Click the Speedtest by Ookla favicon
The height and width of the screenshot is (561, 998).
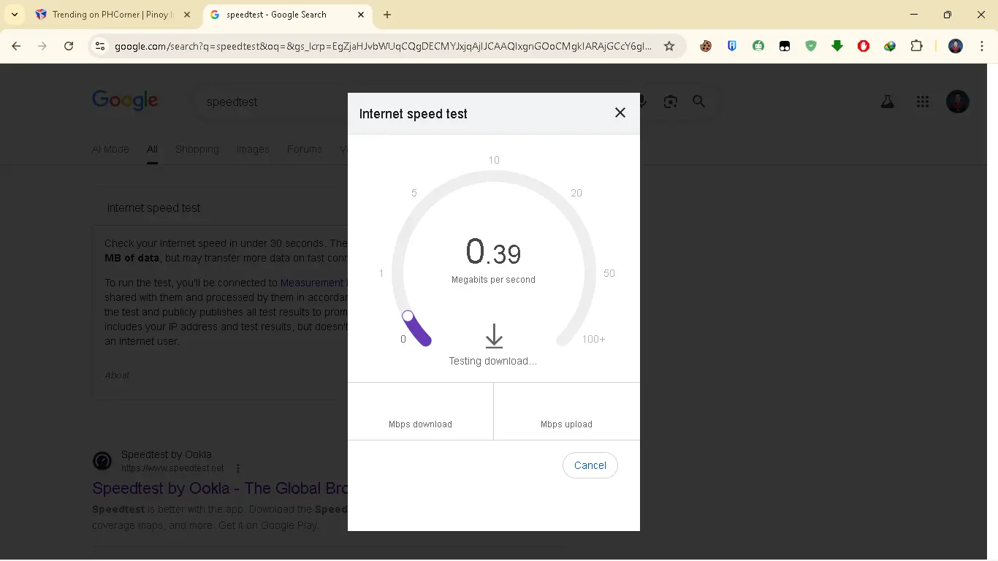coord(102,461)
